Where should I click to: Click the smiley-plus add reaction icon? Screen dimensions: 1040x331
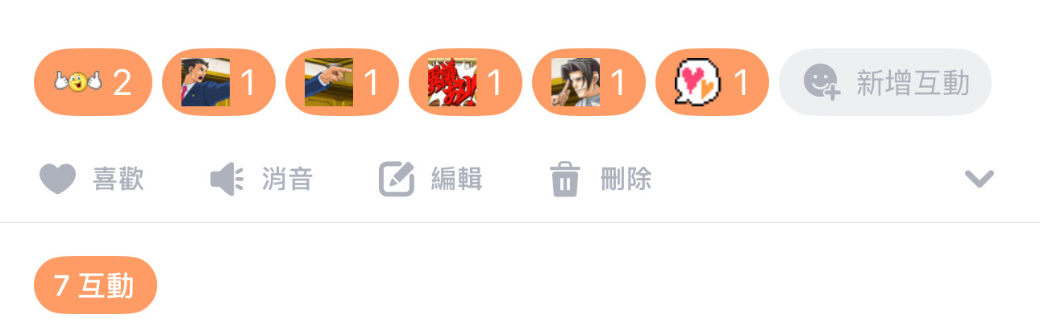click(x=822, y=83)
